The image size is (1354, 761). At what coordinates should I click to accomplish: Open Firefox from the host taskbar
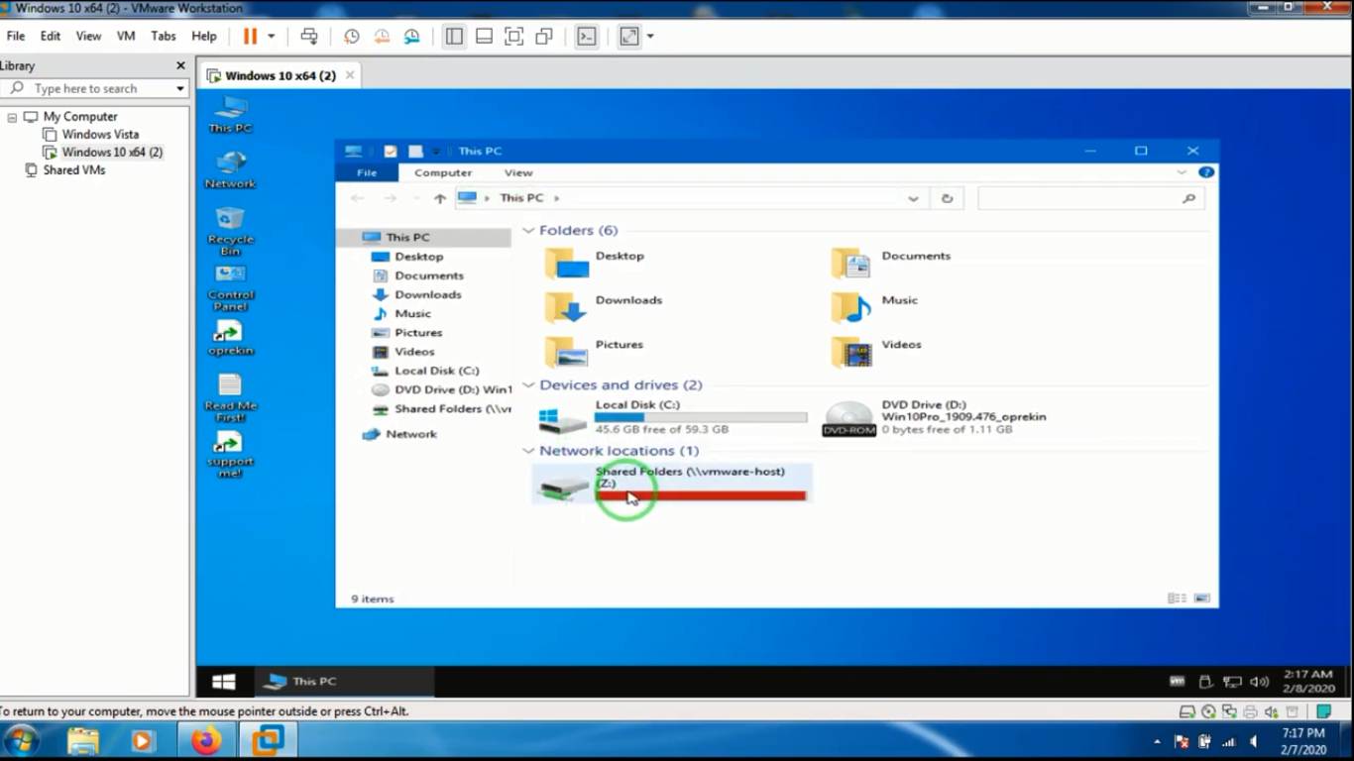[206, 740]
